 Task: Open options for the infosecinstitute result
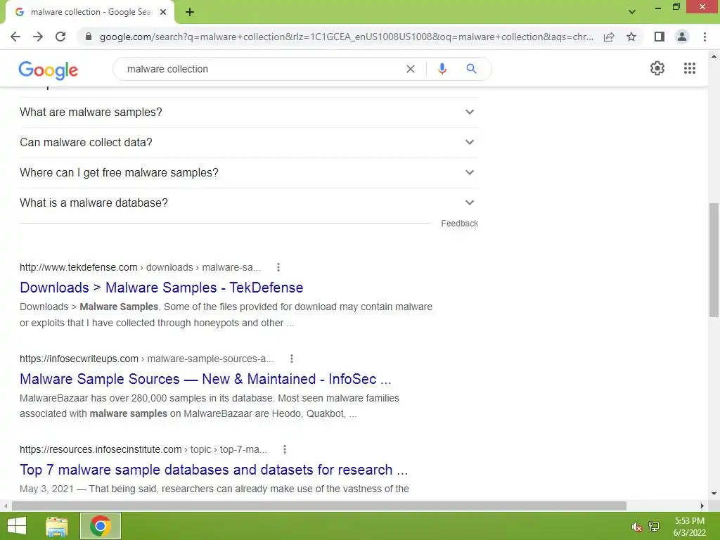pos(285,449)
